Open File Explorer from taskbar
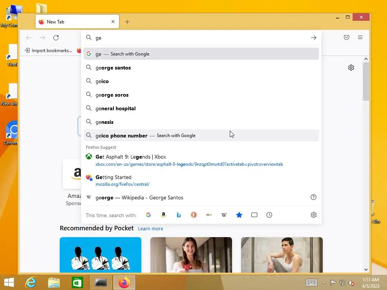387x290 pixels. pos(54,282)
